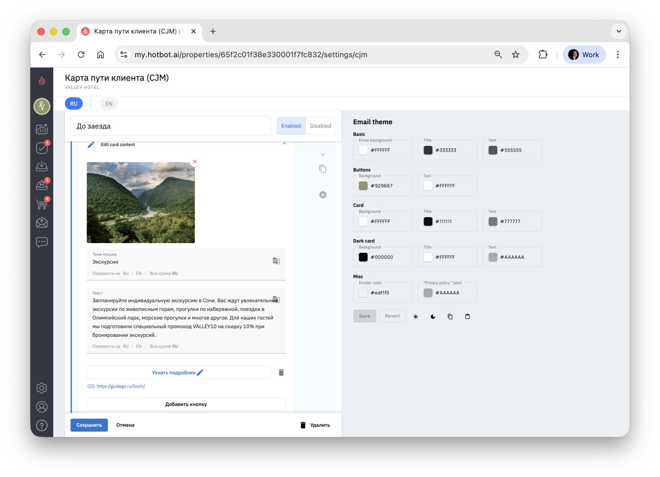Click the duplicate card icon
The height and width of the screenshot is (477, 660).
[x=323, y=169]
